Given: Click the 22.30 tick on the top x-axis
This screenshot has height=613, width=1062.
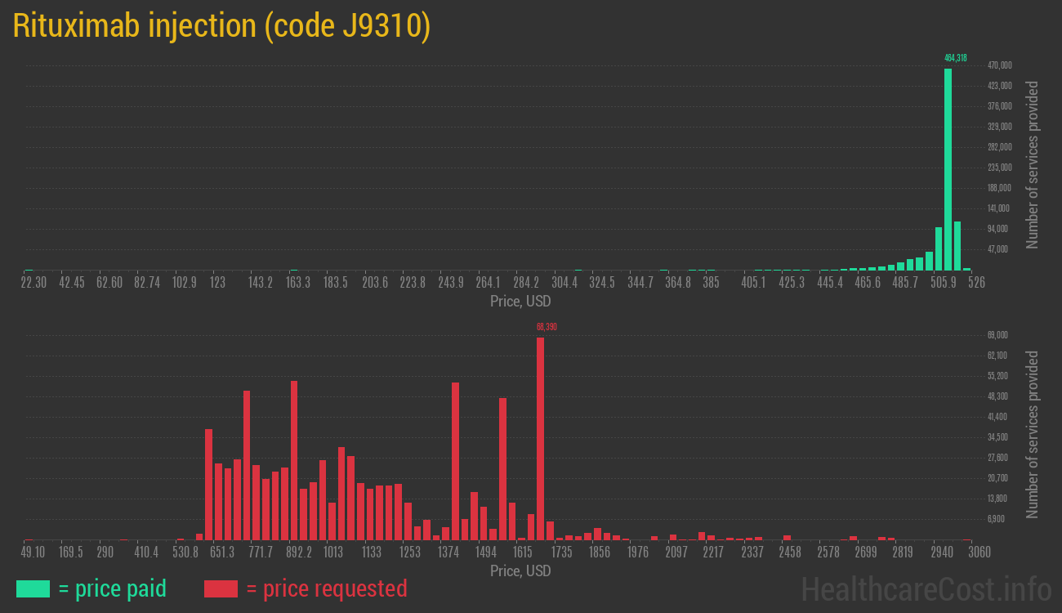Looking at the screenshot, I should pos(33,283).
